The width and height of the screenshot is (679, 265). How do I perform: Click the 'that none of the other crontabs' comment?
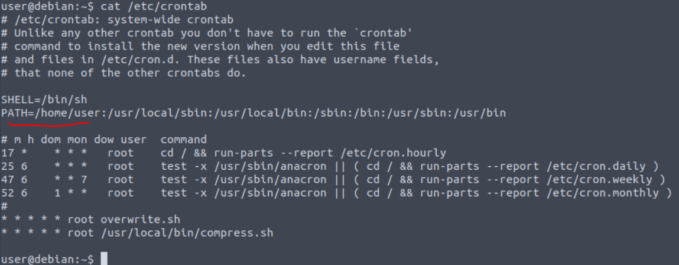(x=117, y=73)
